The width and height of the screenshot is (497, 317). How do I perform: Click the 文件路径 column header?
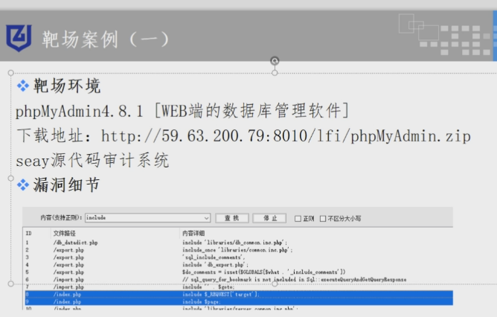click(64, 234)
